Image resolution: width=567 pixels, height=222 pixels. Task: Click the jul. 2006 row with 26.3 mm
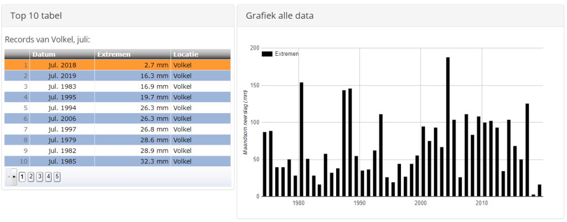(x=117, y=119)
